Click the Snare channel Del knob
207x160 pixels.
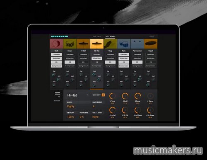[67, 75]
